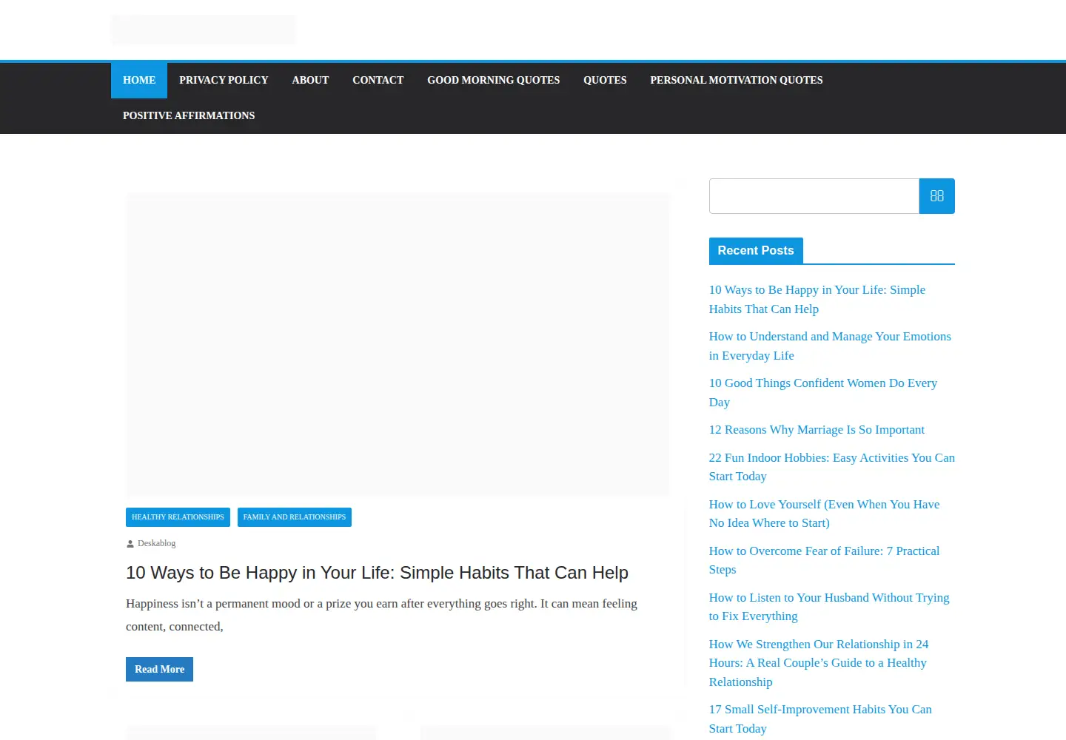The image size is (1066, 740).
Task: Click the blue search button icon
Action: (x=936, y=196)
